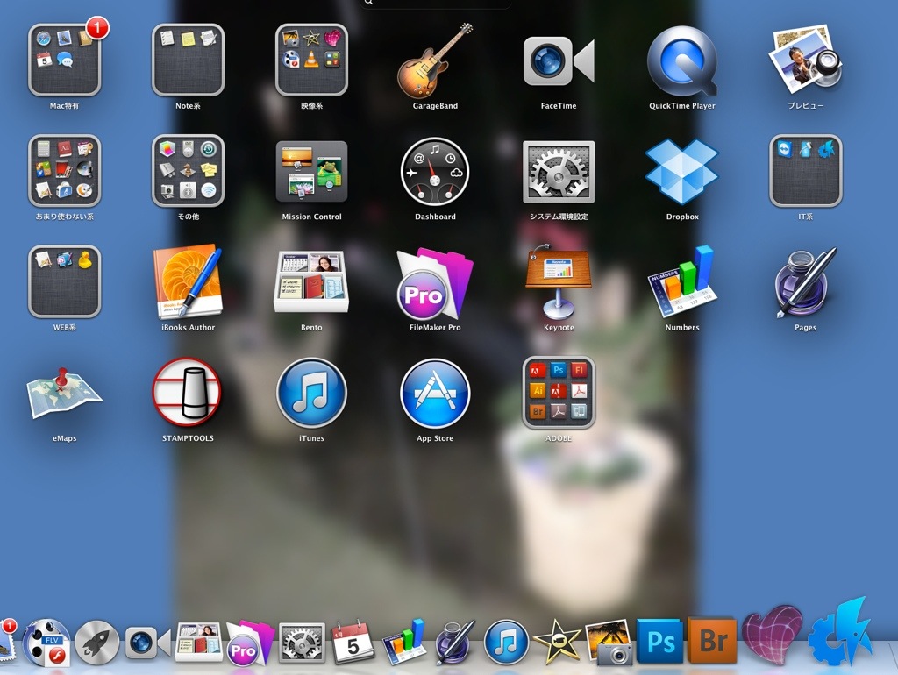
Task: Open Bento in the Launchpad grid
Action: coord(311,281)
